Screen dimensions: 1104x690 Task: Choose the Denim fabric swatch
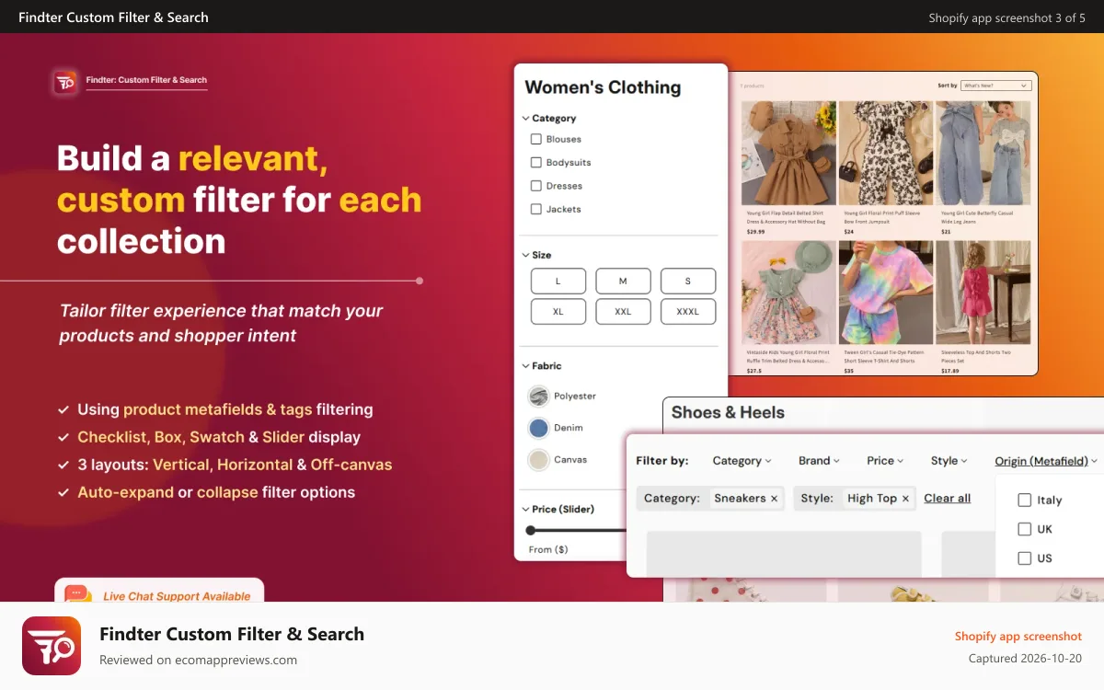click(x=538, y=428)
